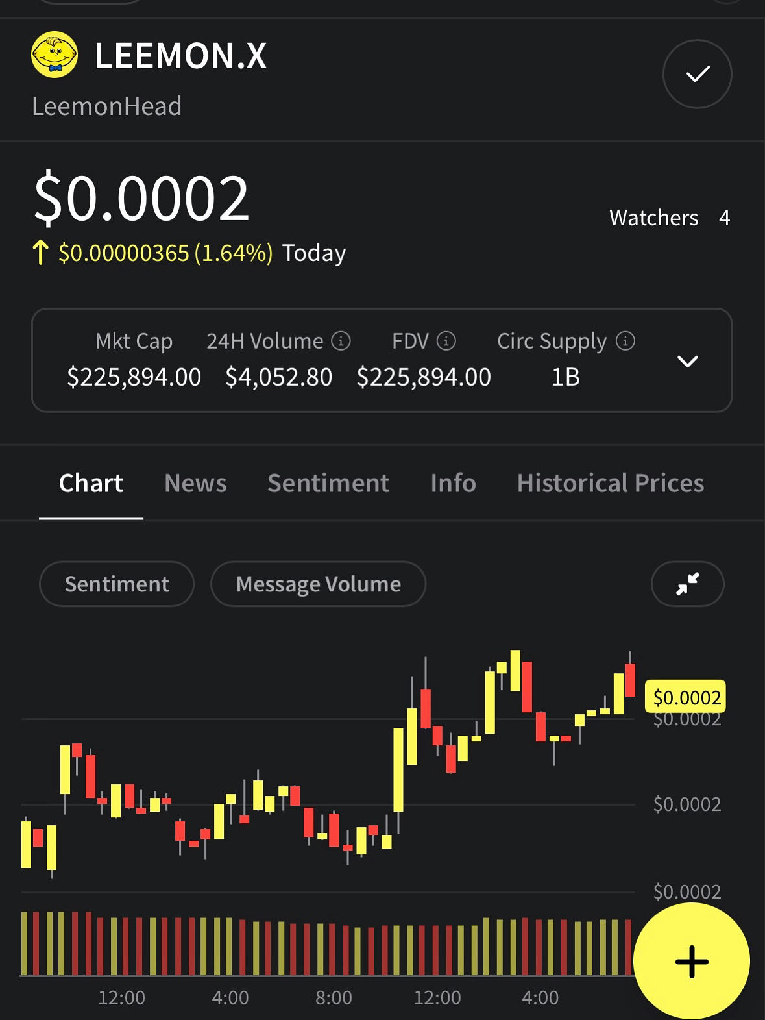Tap the LeemonHead lemon logo icon
This screenshot has width=765, height=1020.
click(x=55, y=55)
